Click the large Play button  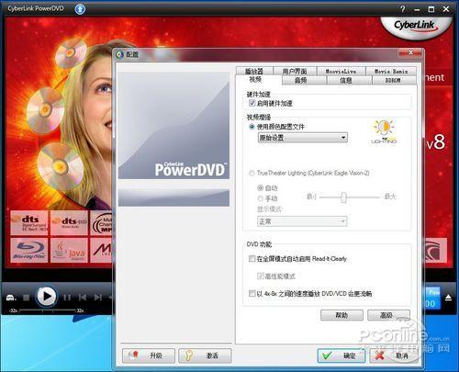pos(47,297)
